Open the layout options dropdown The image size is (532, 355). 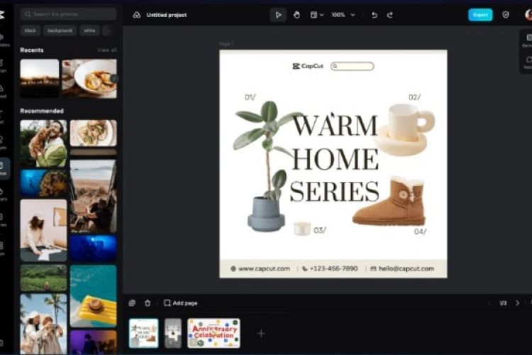point(317,15)
